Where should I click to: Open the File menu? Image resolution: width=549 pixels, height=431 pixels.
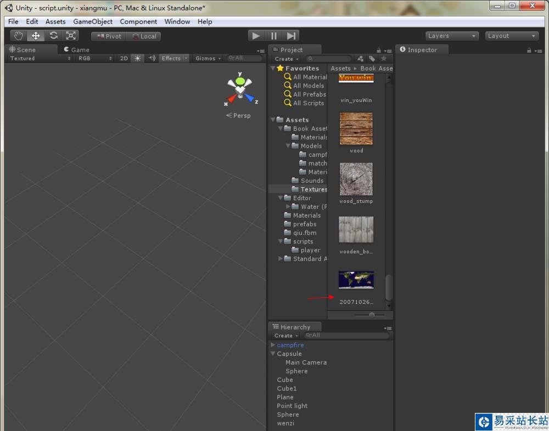13,22
